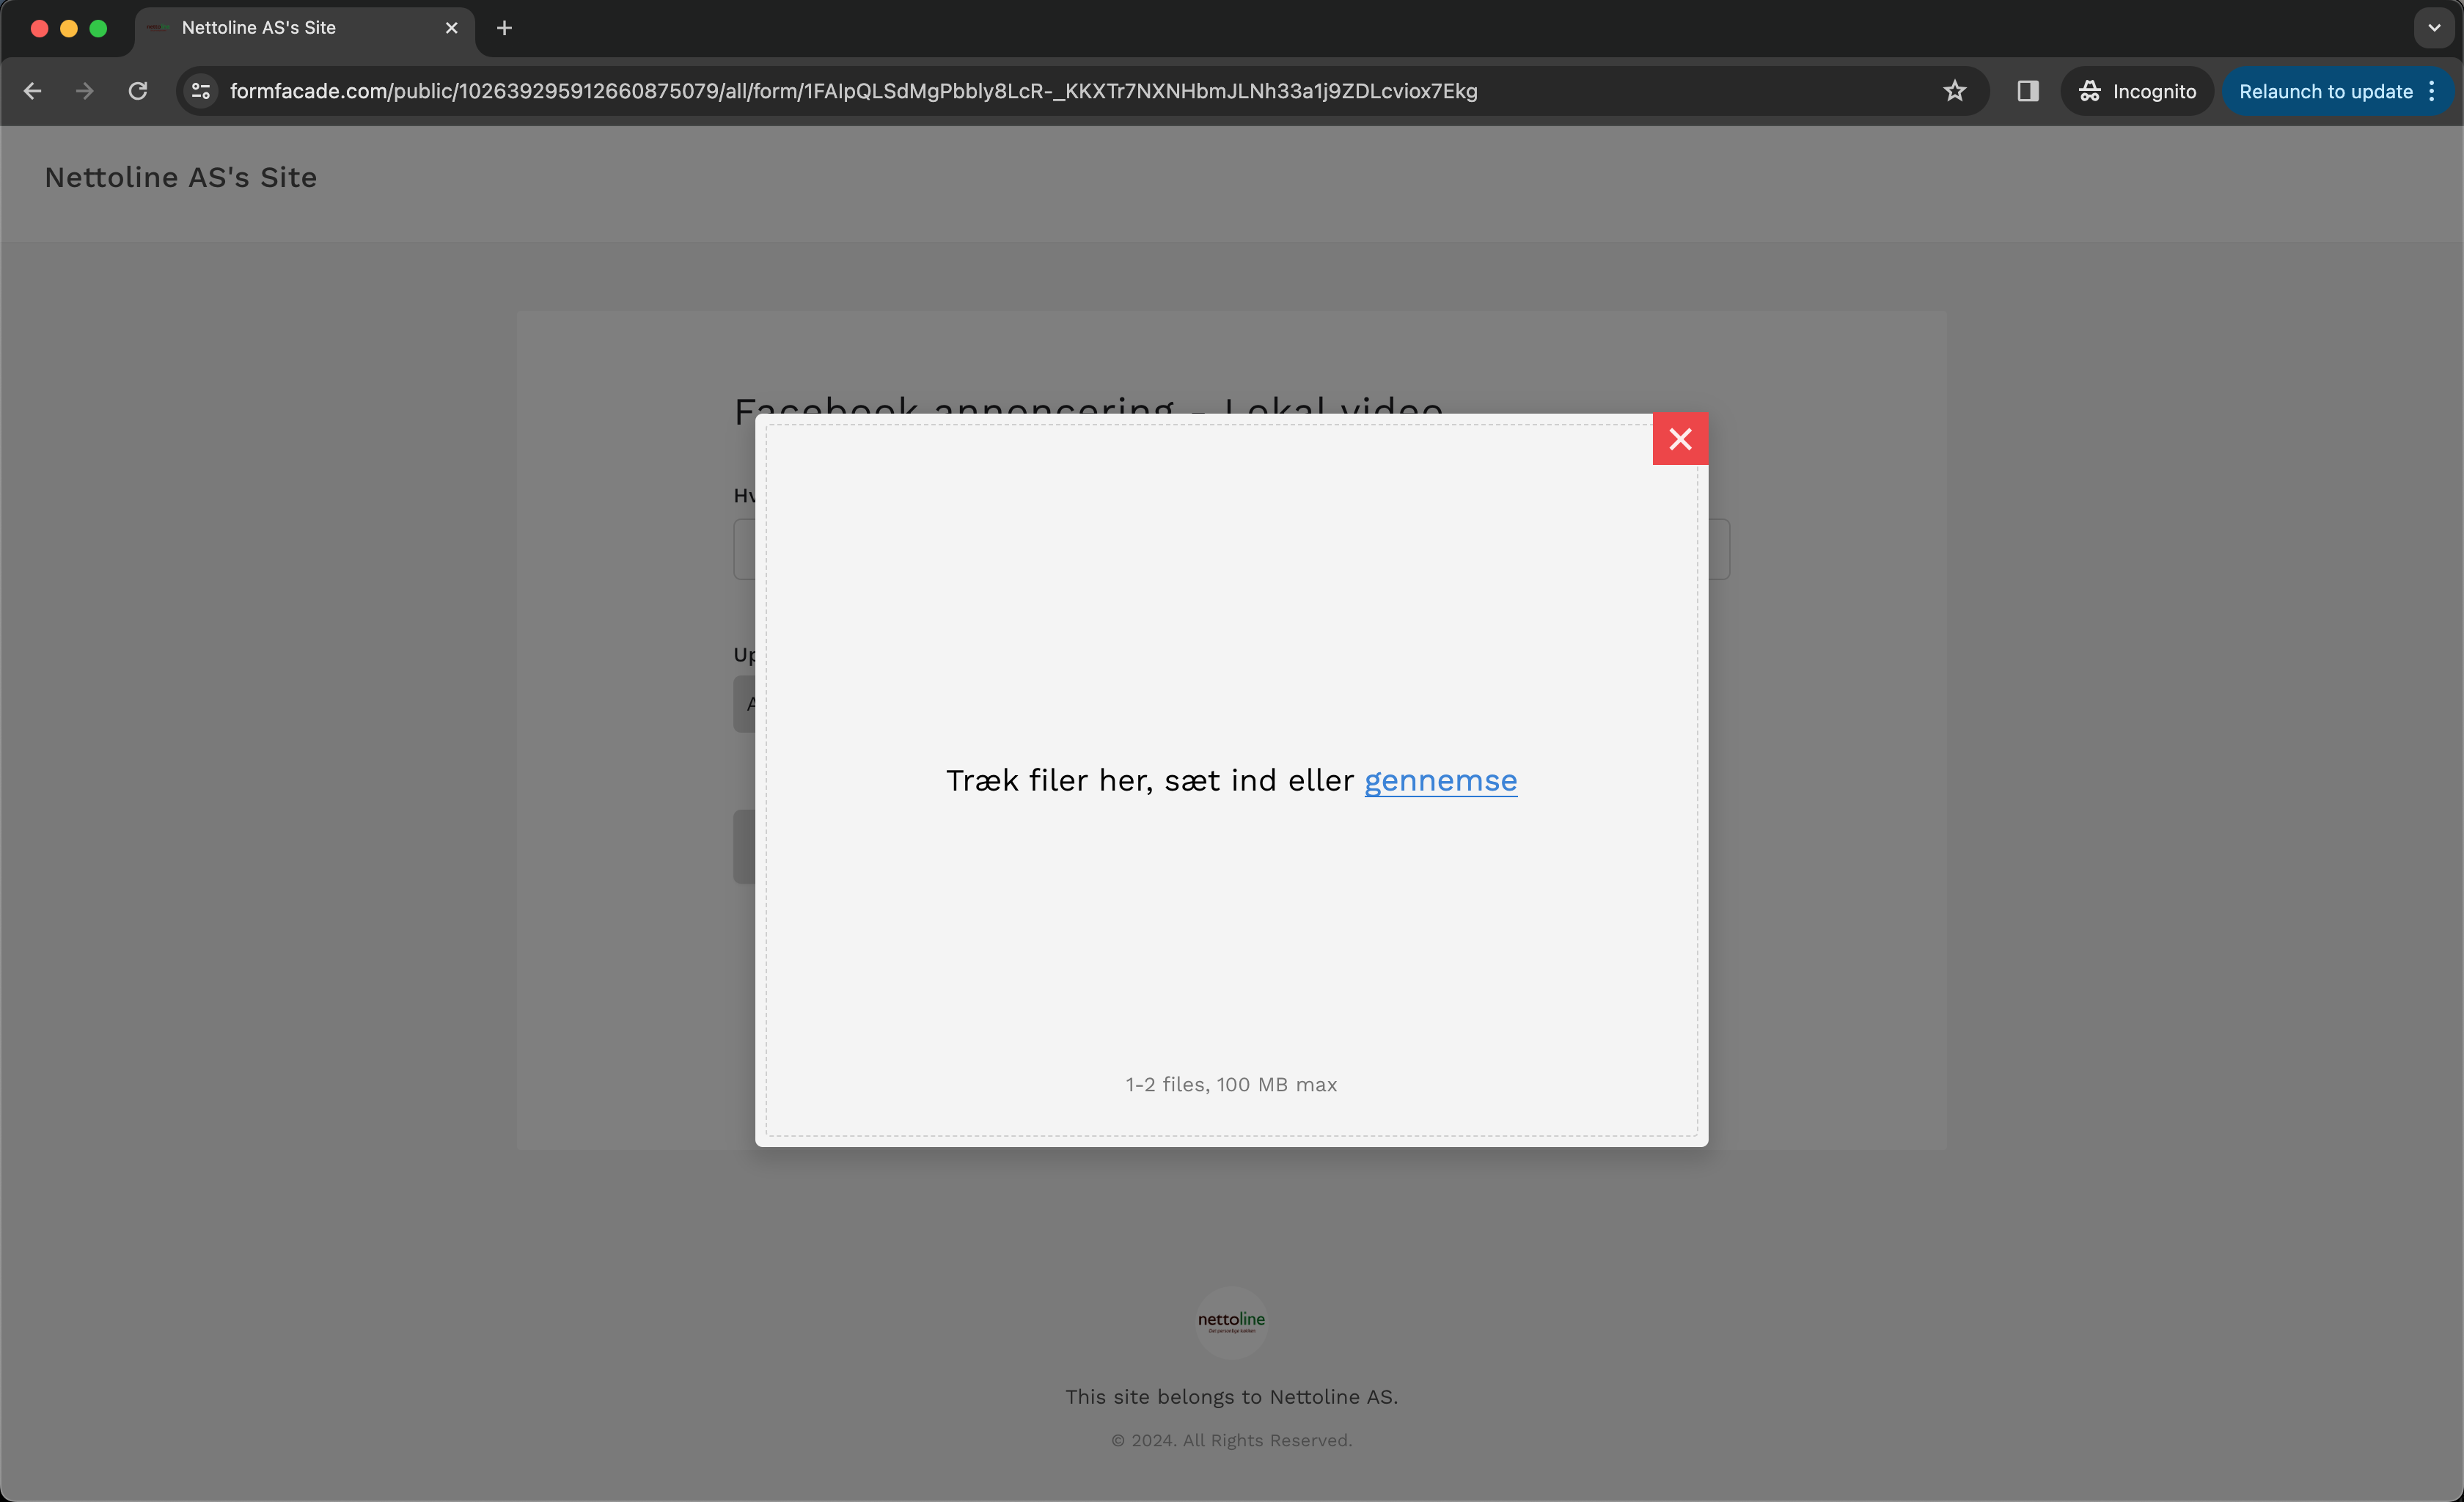The image size is (2464, 1502).
Task: Click Relaunch to update button
Action: 2325,91
